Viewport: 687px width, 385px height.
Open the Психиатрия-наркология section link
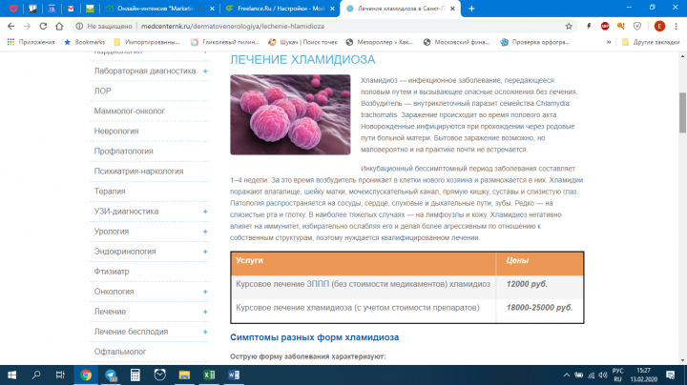(x=138, y=172)
